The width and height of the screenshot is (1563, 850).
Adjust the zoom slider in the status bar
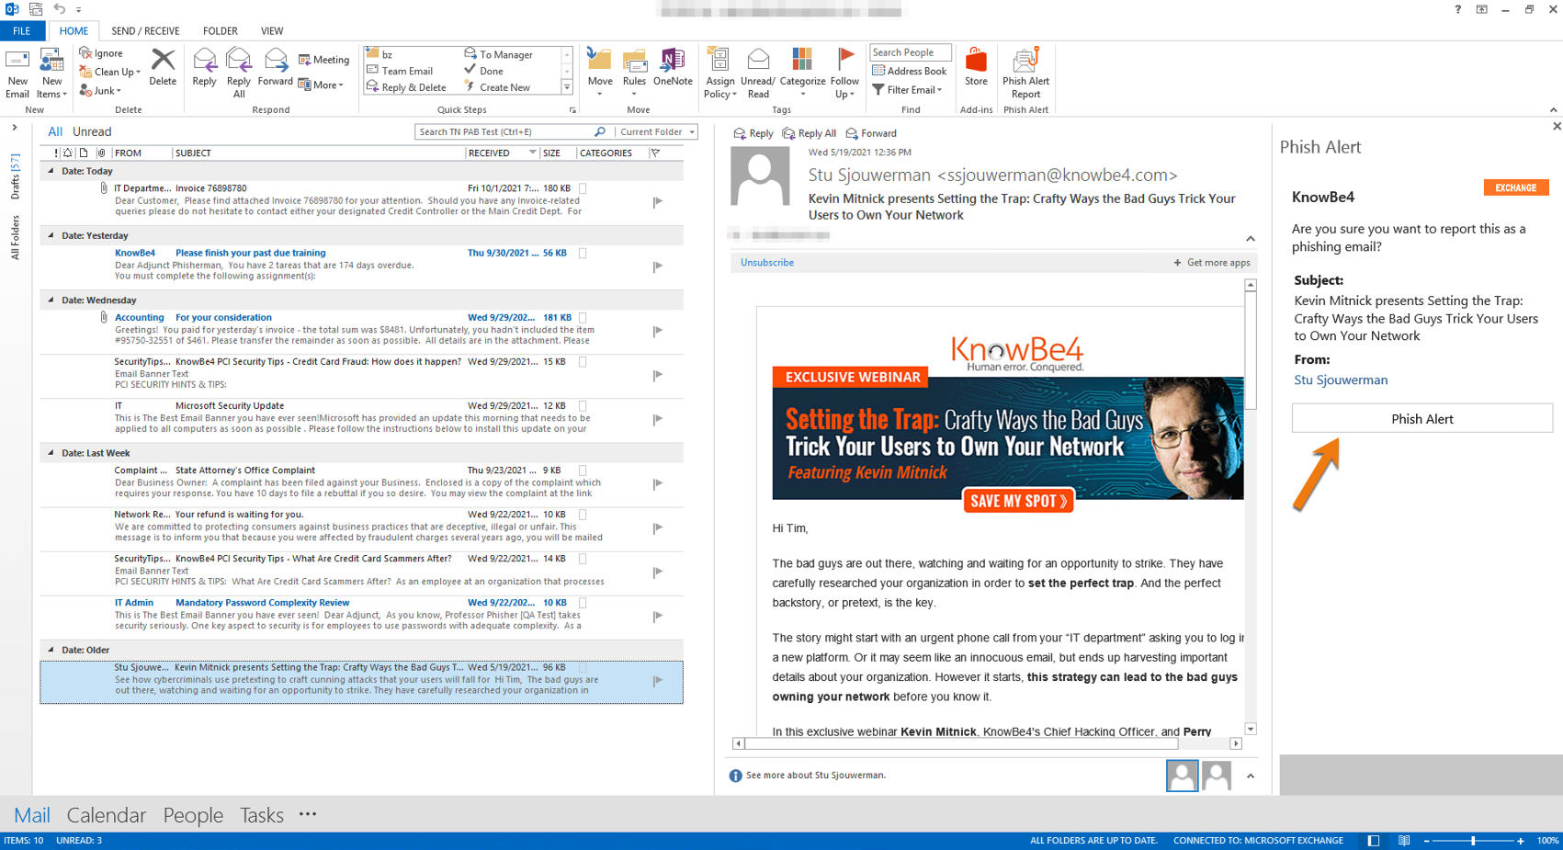(x=1473, y=841)
